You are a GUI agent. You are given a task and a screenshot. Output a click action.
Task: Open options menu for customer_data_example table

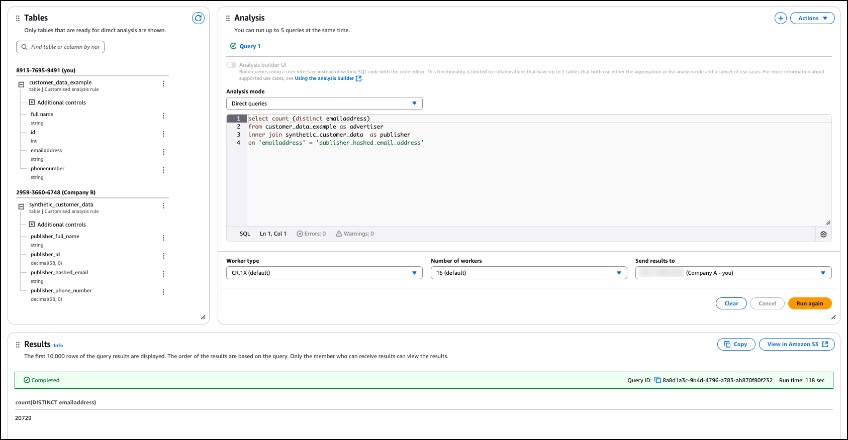click(163, 83)
